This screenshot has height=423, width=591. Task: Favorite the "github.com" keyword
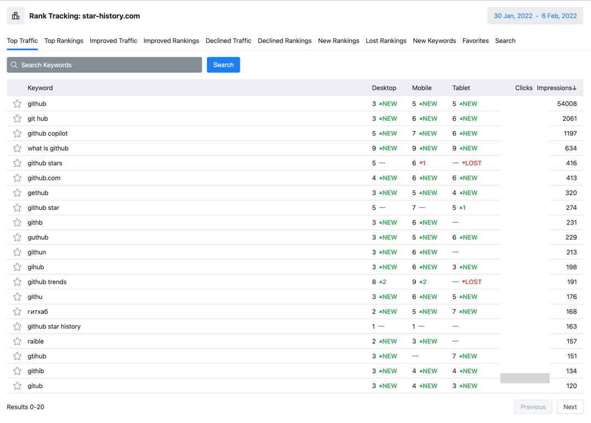tap(17, 178)
